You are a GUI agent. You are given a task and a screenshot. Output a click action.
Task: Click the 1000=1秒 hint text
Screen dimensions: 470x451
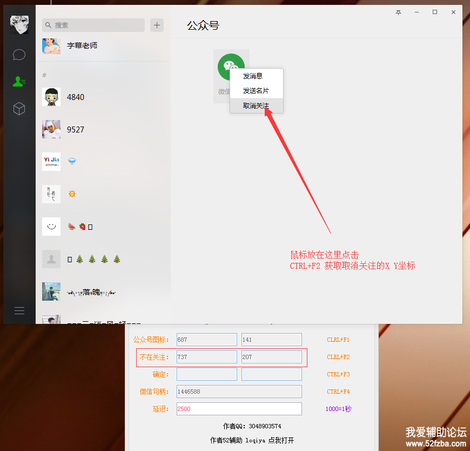(x=338, y=409)
